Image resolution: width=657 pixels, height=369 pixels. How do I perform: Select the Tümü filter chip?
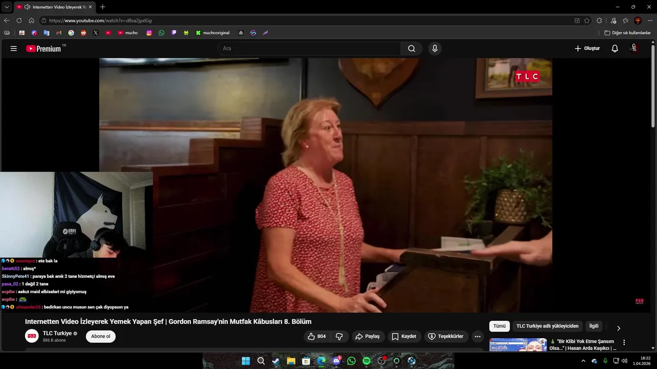[x=499, y=326]
